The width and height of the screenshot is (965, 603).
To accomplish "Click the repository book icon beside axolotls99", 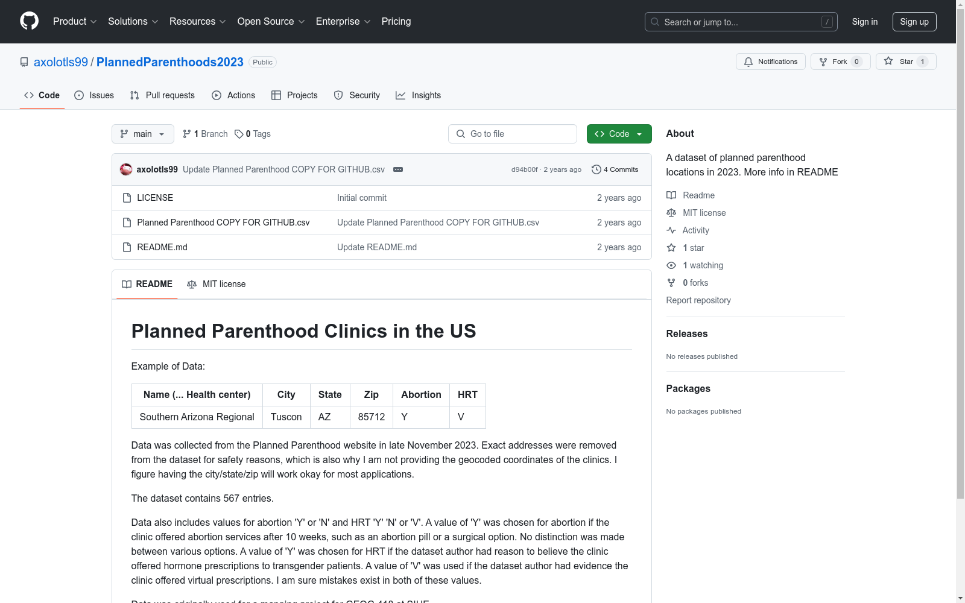I will [x=24, y=62].
